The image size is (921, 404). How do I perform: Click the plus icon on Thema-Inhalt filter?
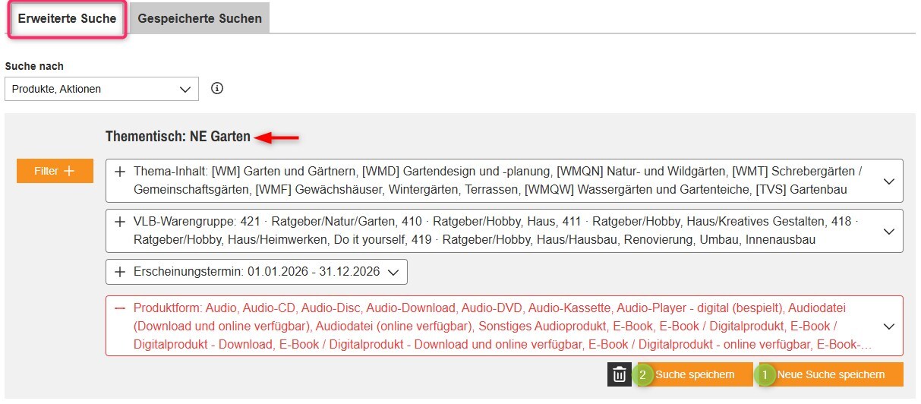coord(120,172)
